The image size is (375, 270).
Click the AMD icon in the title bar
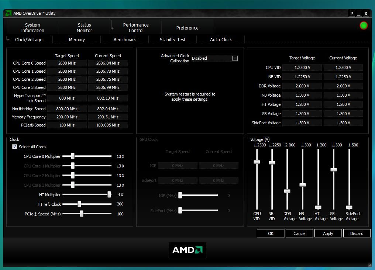[8, 13]
